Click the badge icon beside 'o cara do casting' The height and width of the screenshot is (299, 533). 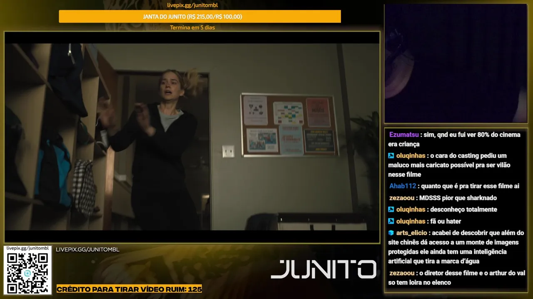coord(391,156)
